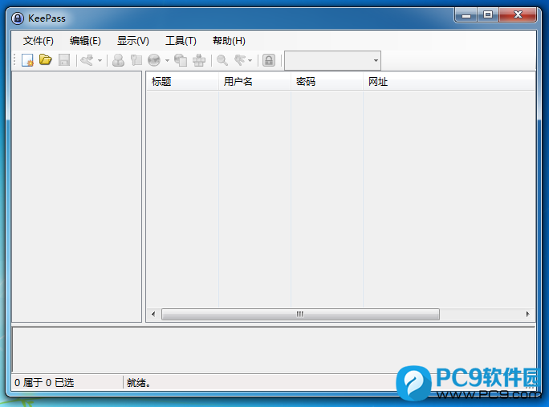This screenshot has width=549, height=407.
Task: Click the scrollbar left arrow
Action: (153, 314)
